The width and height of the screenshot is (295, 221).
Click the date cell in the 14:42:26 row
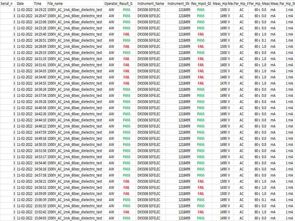[x=25, y=114]
